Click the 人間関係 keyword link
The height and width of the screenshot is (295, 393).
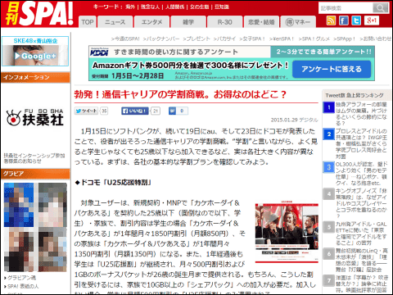pyautogui.click(x=175, y=7)
